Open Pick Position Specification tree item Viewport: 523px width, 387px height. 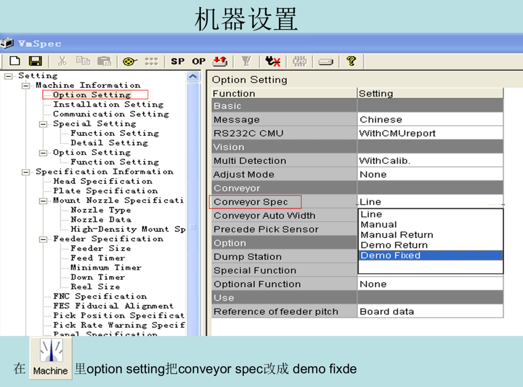coord(119,316)
